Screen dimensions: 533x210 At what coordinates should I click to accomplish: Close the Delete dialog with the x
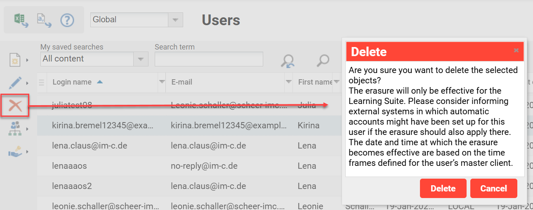tap(516, 50)
